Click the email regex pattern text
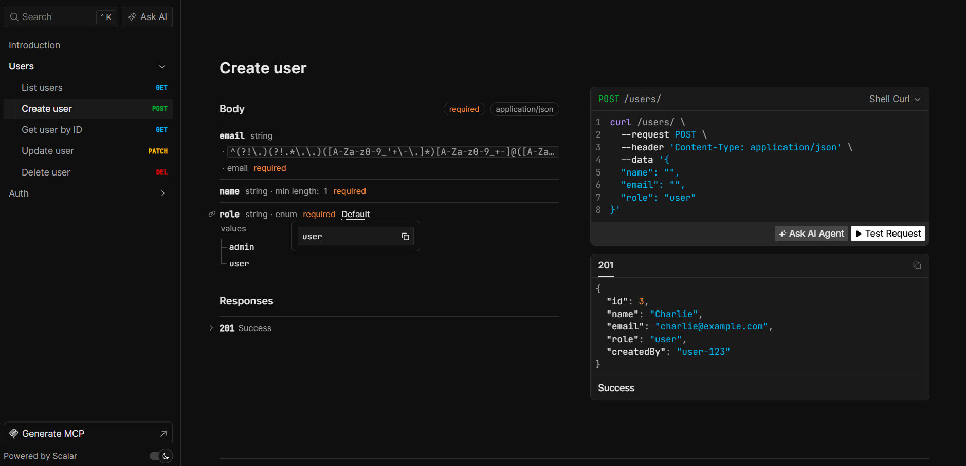Viewport: 966px width, 466px height. point(392,152)
